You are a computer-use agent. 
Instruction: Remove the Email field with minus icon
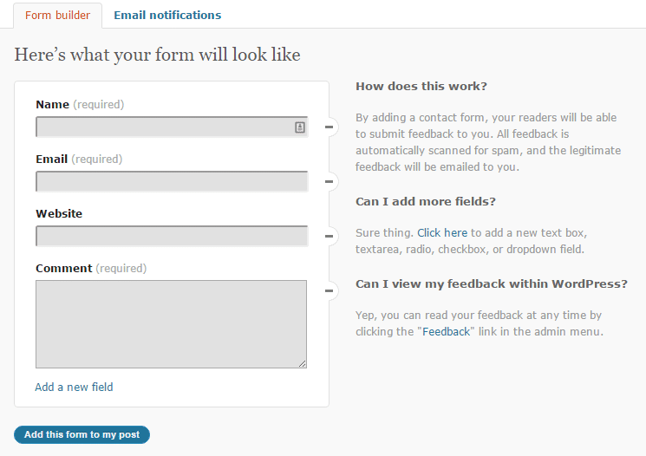point(330,182)
